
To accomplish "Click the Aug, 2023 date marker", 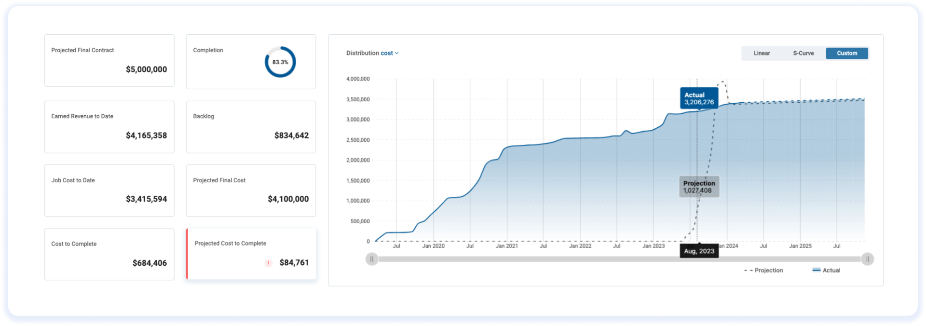I will click(699, 251).
